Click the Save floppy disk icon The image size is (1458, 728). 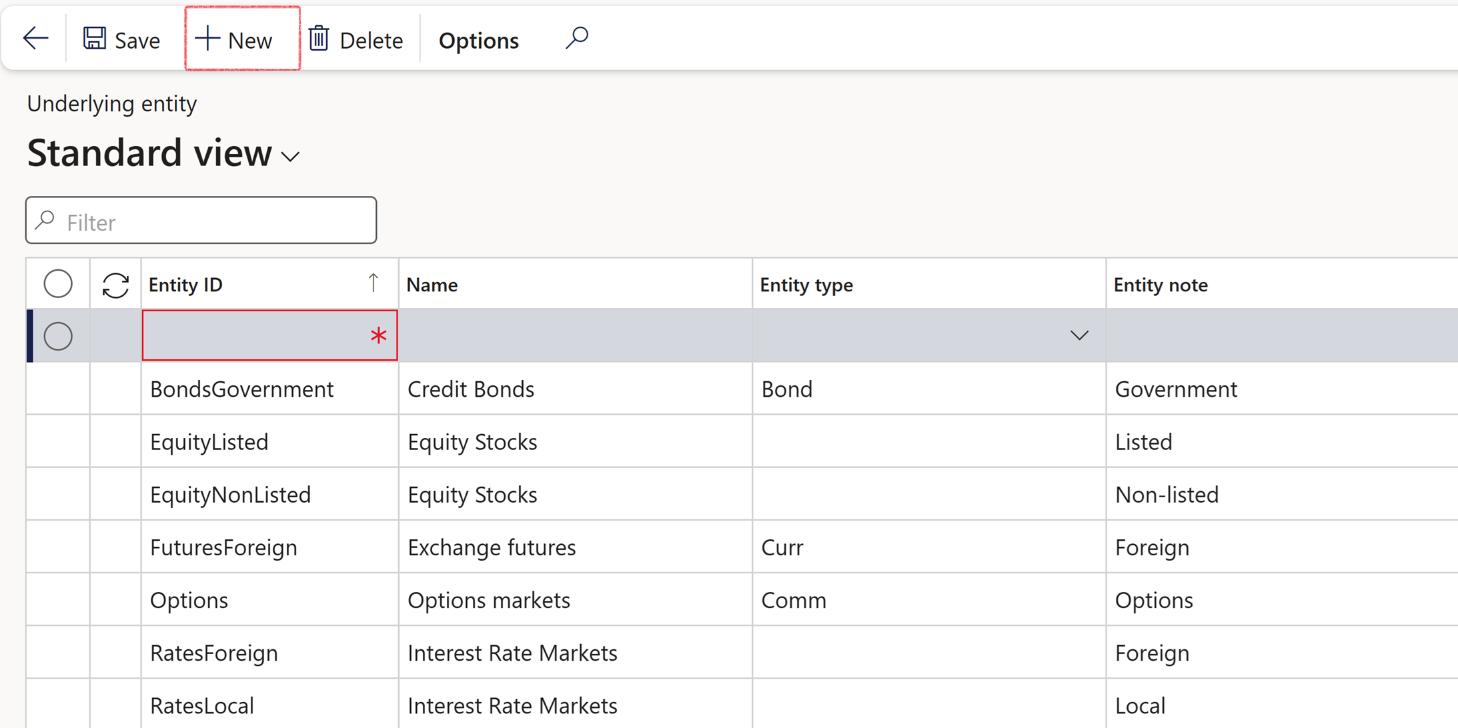(94, 39)
